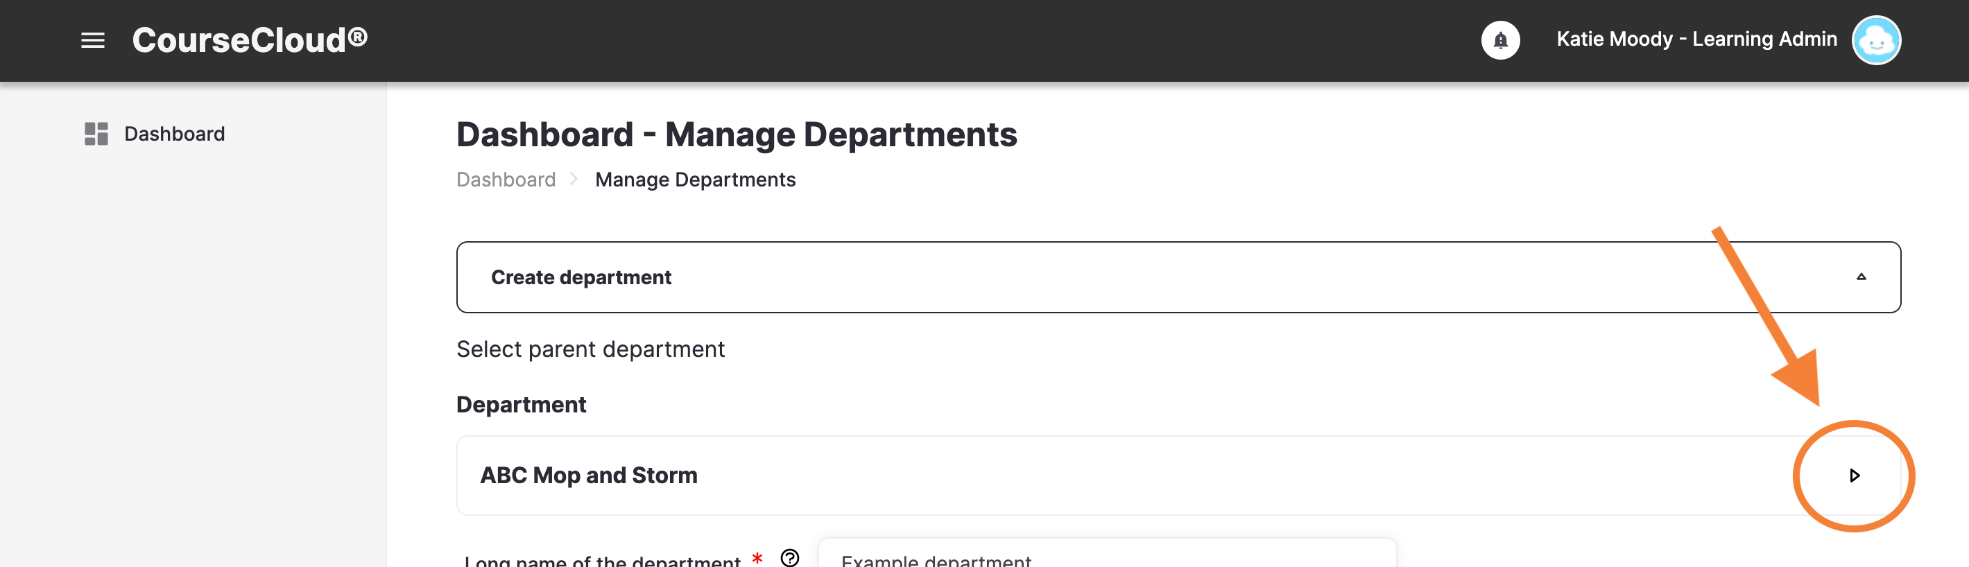Open the hamburger navigation menu
Viewport: 1969px width, 567px height.
[92, 40]
